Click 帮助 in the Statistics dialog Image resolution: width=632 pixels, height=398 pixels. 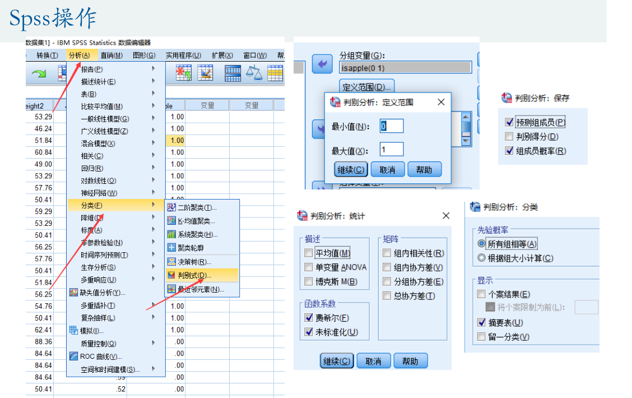[x=411, y=360]
